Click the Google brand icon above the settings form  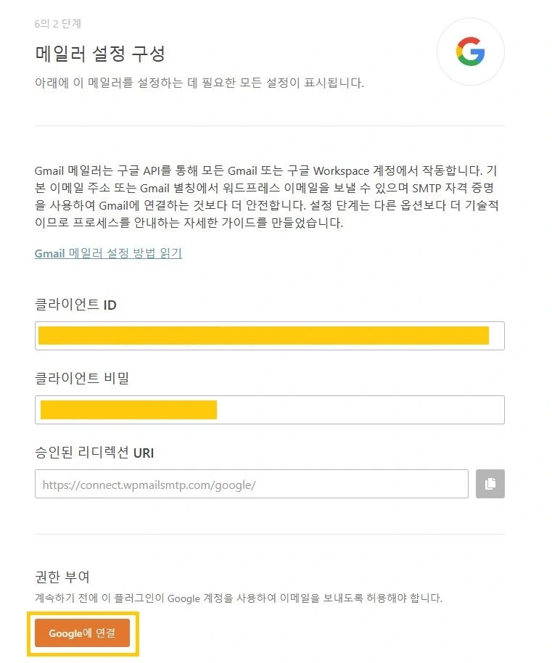470,52
